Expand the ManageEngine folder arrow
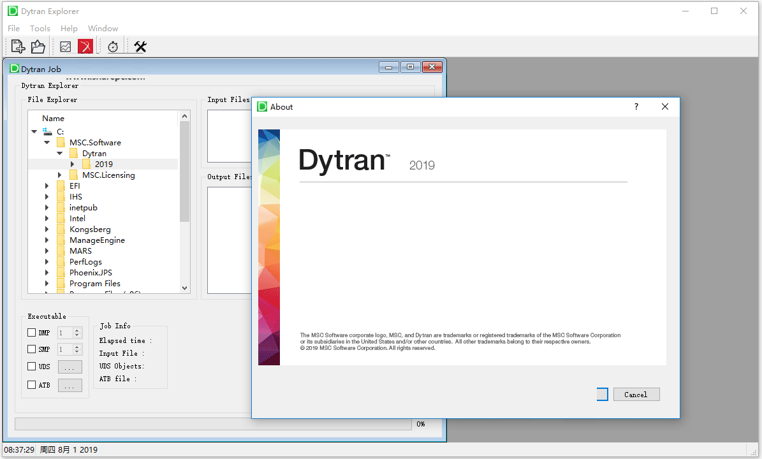This screenshot has height=459, width=762. [x=47, y=240]
